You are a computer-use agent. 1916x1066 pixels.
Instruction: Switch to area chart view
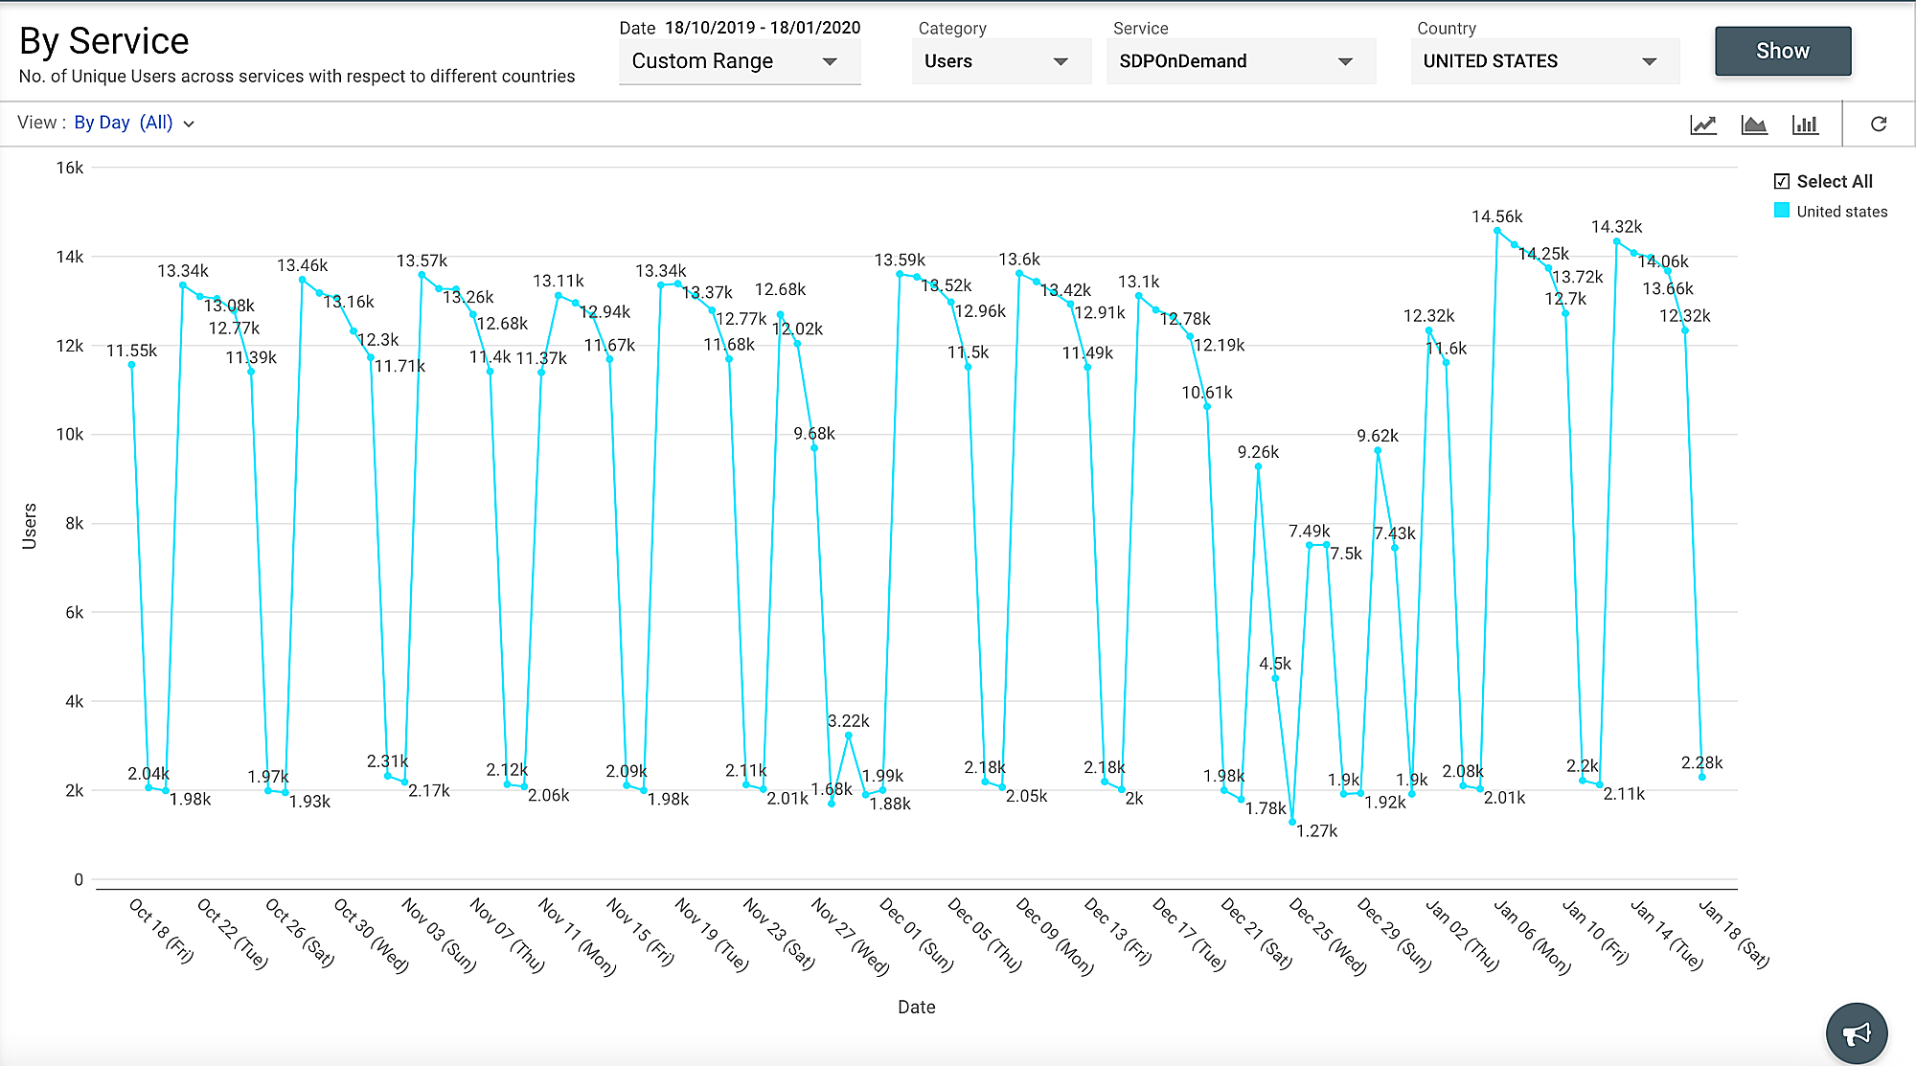pyautogui.click(x=1755, y=124)
